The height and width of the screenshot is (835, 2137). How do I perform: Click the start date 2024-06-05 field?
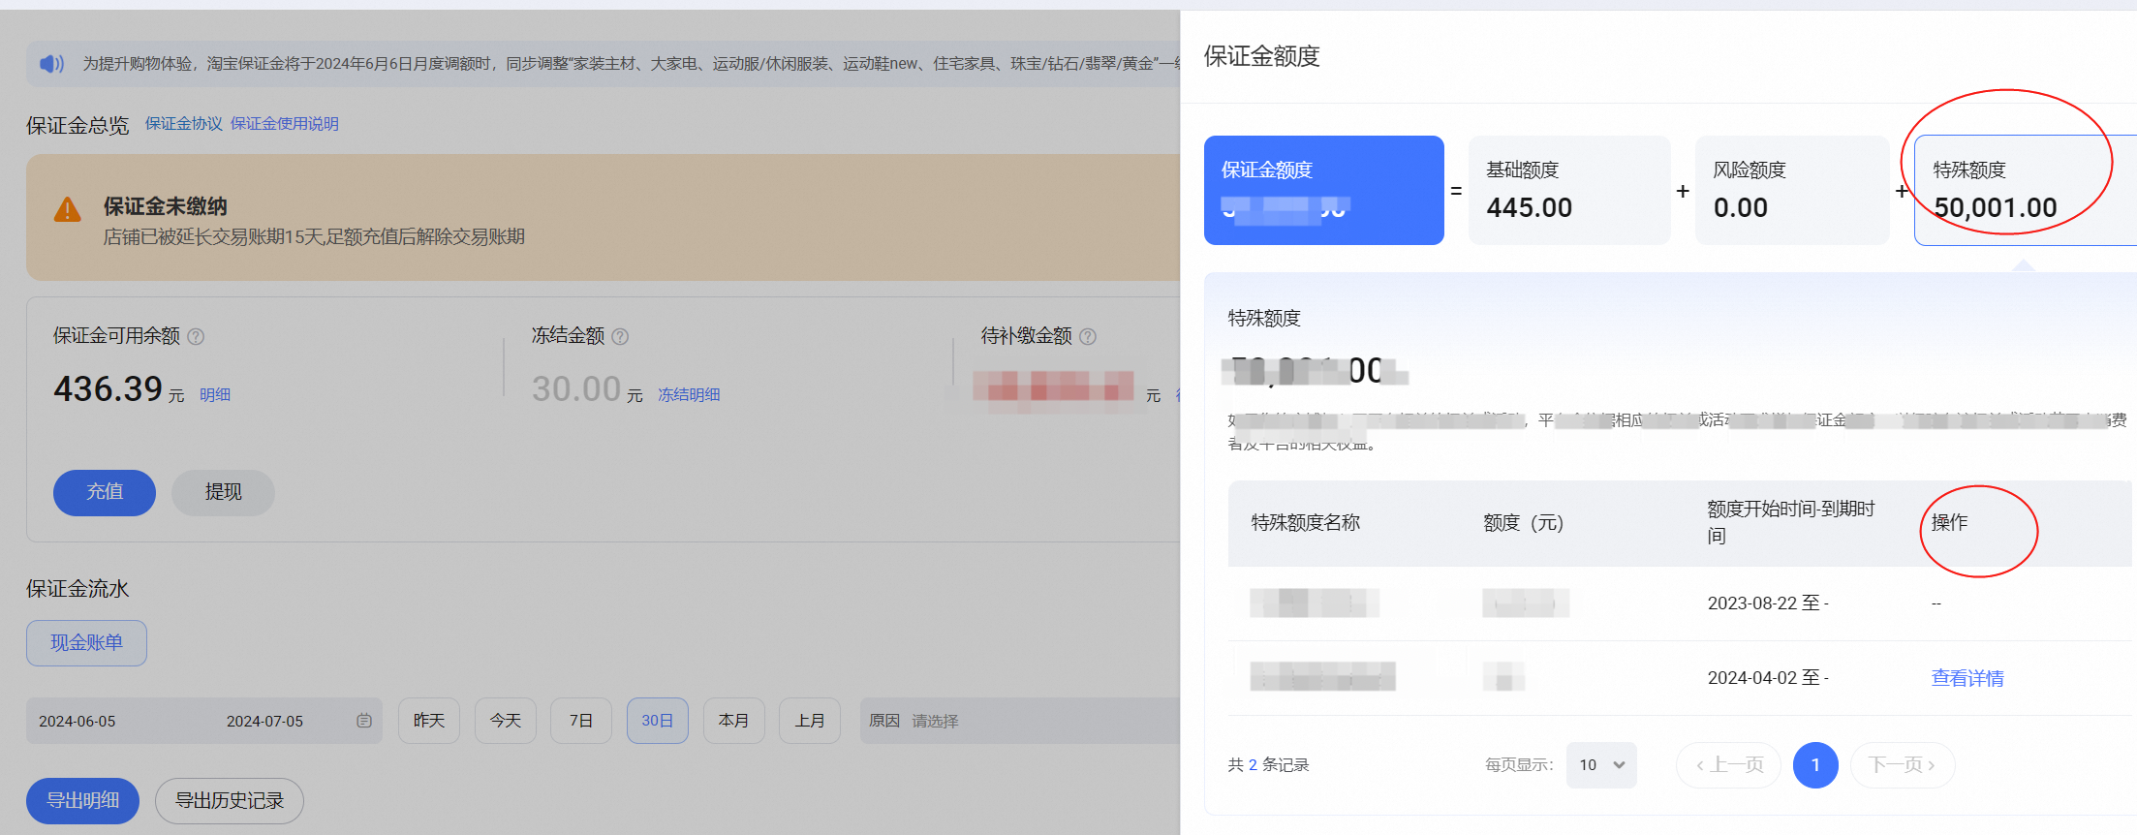[77, 721]
